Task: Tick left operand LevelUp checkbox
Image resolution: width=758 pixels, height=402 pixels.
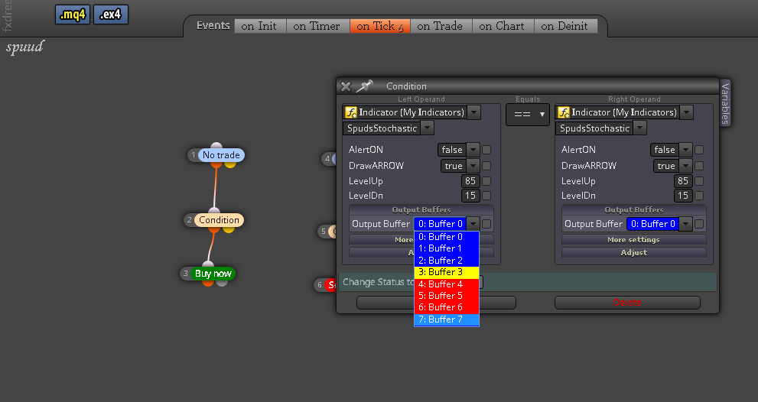Action: point(486,181)
